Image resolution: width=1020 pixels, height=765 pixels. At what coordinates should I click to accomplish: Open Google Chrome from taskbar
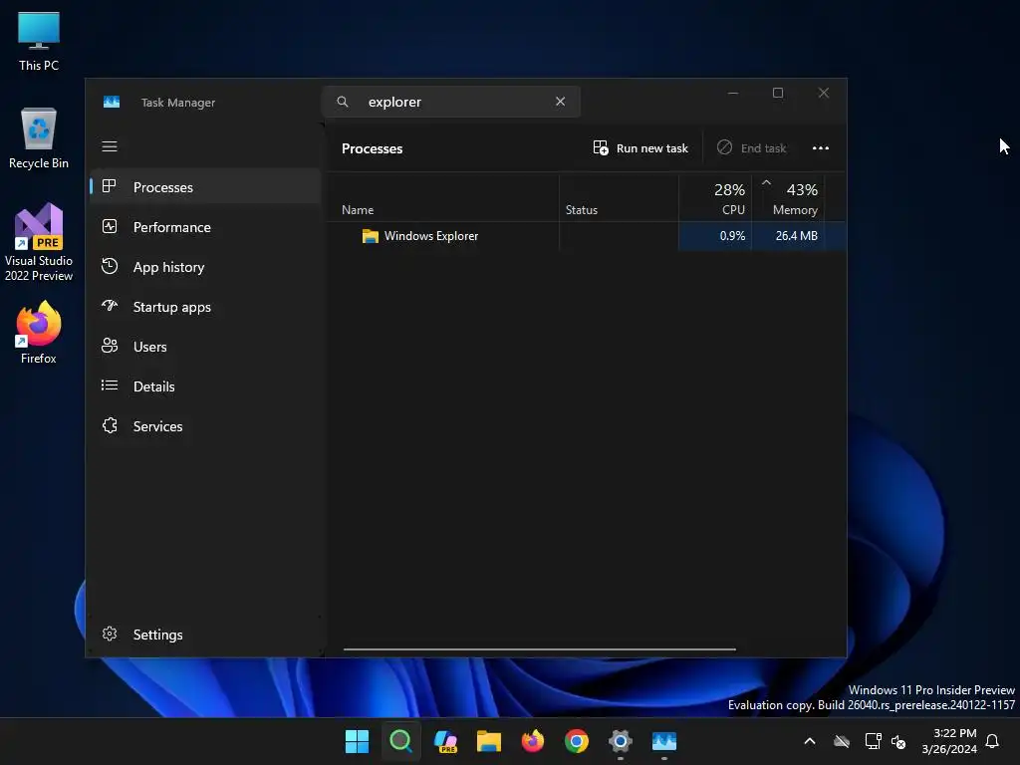[577, 741]
